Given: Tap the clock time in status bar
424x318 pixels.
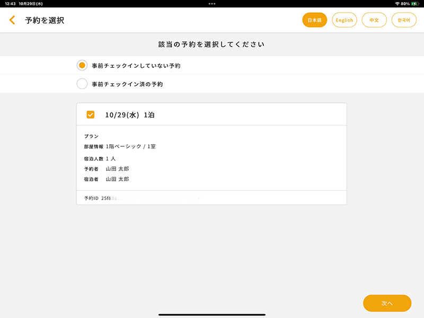Looking at the screenshot, I should pyautogui.click(x=10, y=4).
